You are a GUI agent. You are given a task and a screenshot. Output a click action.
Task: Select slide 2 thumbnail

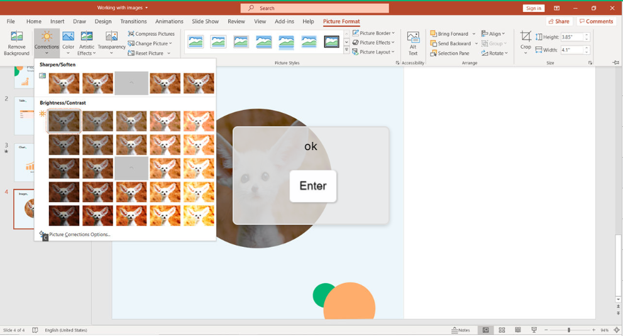coord(25,116)
